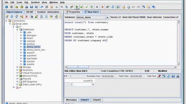This screenshot has width=186, height=104.
Task: Select the sysadmin database in tree
Action: click(31, 55)
